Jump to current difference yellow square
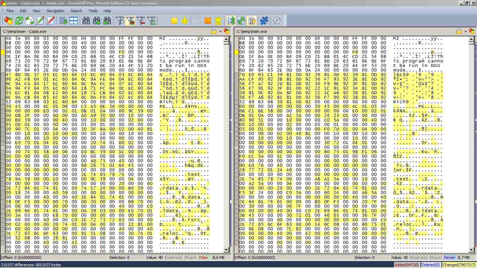The image size is (477, 268). 174,21
